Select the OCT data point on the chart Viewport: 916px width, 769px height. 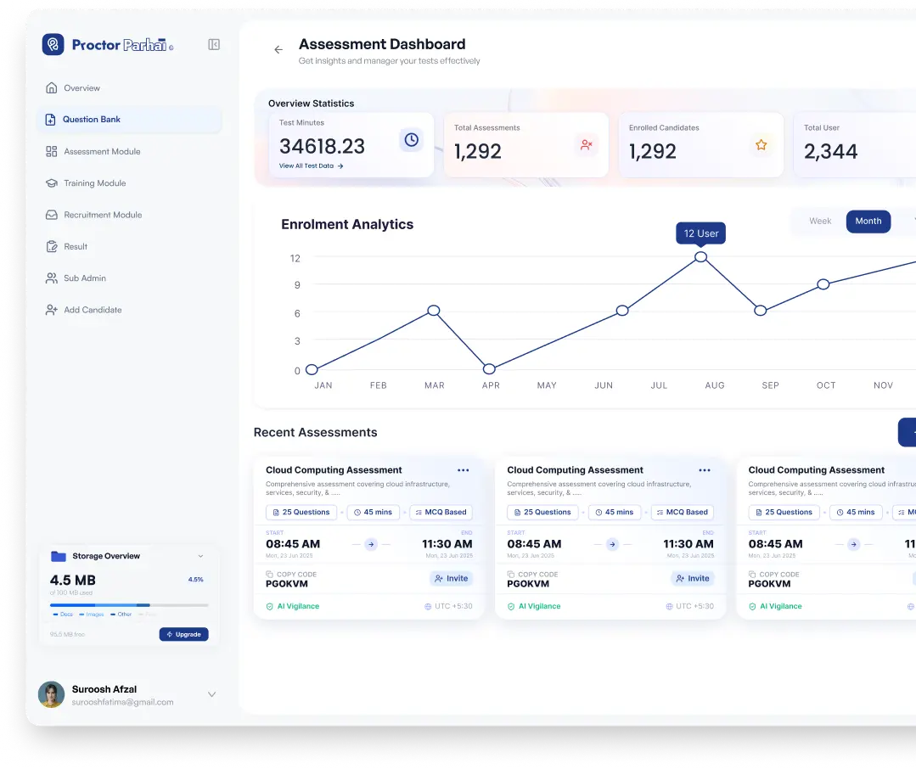823,284
